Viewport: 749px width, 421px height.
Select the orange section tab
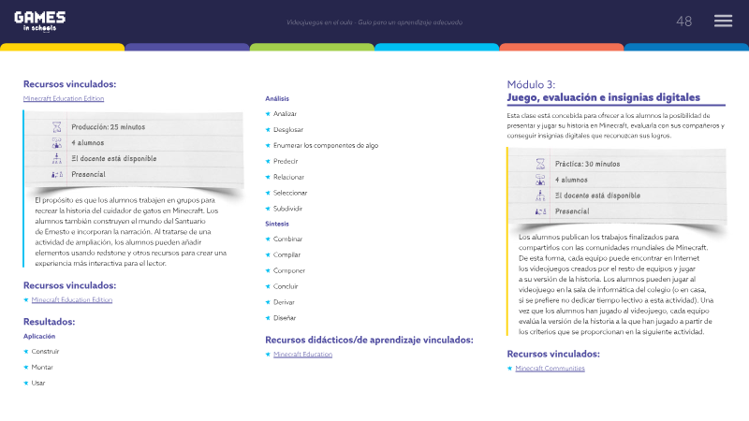561,47
